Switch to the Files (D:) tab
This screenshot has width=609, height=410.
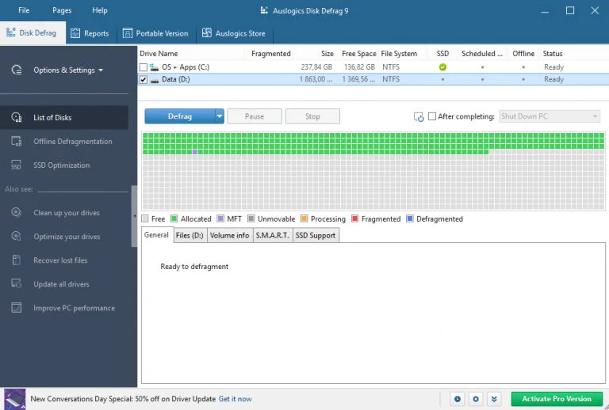click(x=190, y=236)
